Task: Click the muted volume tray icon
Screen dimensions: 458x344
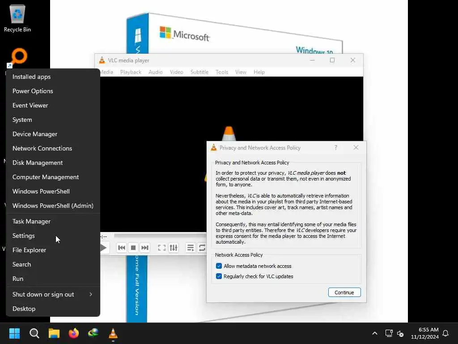Action: coord(400,333)
